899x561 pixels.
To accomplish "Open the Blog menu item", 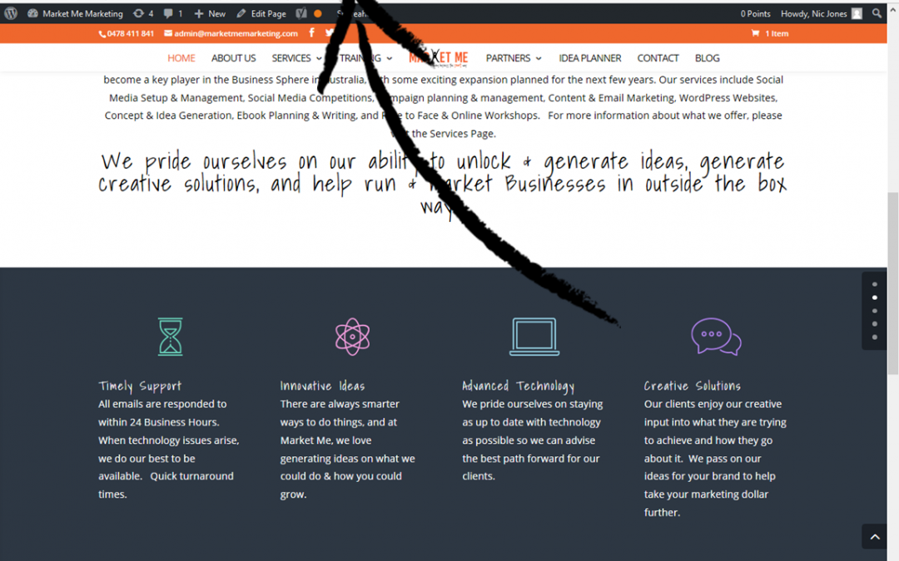I will (707, 58).
